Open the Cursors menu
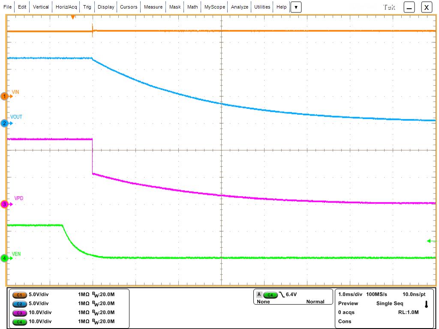This screenshot has width=439, height=329. (x=129, y=7)
